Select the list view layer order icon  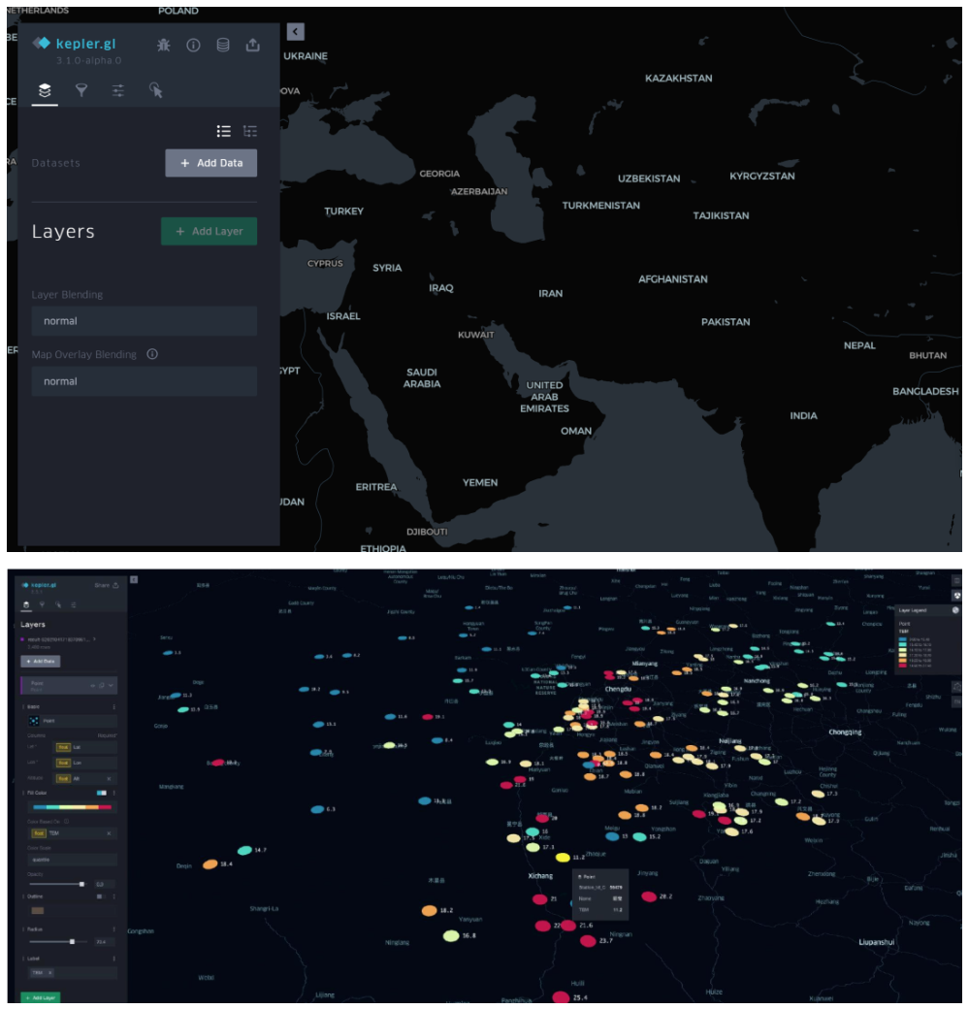click(223, 131)
